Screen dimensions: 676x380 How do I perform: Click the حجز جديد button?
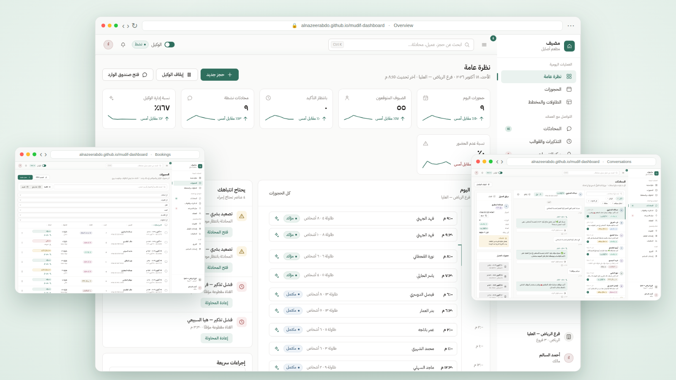(x=220, y=75)
